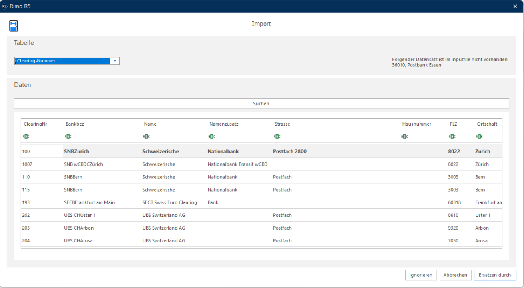Close the Rimo R5 import window

515,6
